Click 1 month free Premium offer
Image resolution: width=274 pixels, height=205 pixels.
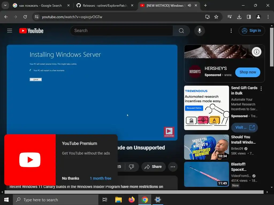pos(101,178)
